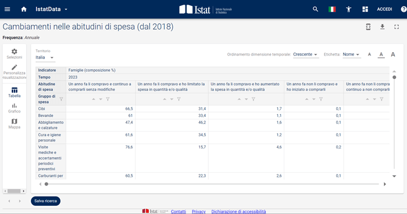Enter fullscreen view
Screen dimensions: 407x214
click(x=397, y=27)
